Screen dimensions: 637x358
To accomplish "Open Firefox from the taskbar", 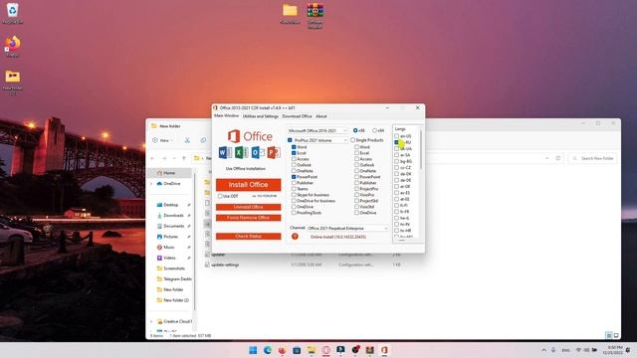I will [x=282, y=350].
